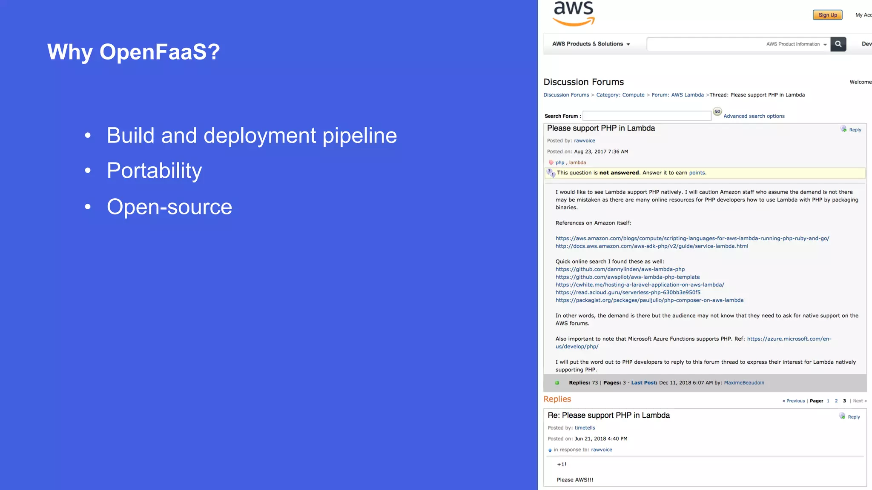872x490 pixels.
Task: Click the search magnifier button
Action: coord(838,44)
